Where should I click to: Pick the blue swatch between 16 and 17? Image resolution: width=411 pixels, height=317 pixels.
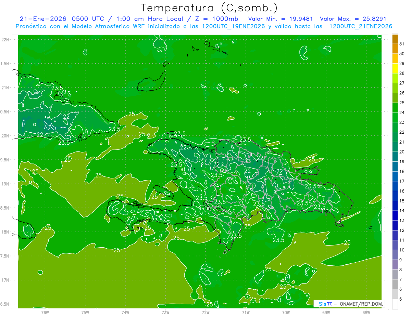point(395,186)
